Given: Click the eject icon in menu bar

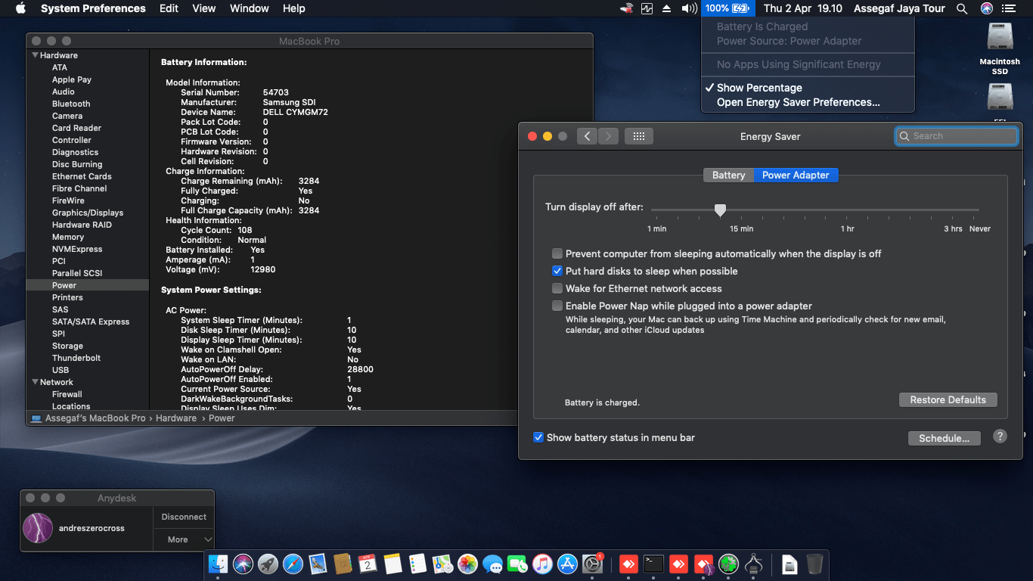Looking at the screenshot, I should tap(667, 8).
